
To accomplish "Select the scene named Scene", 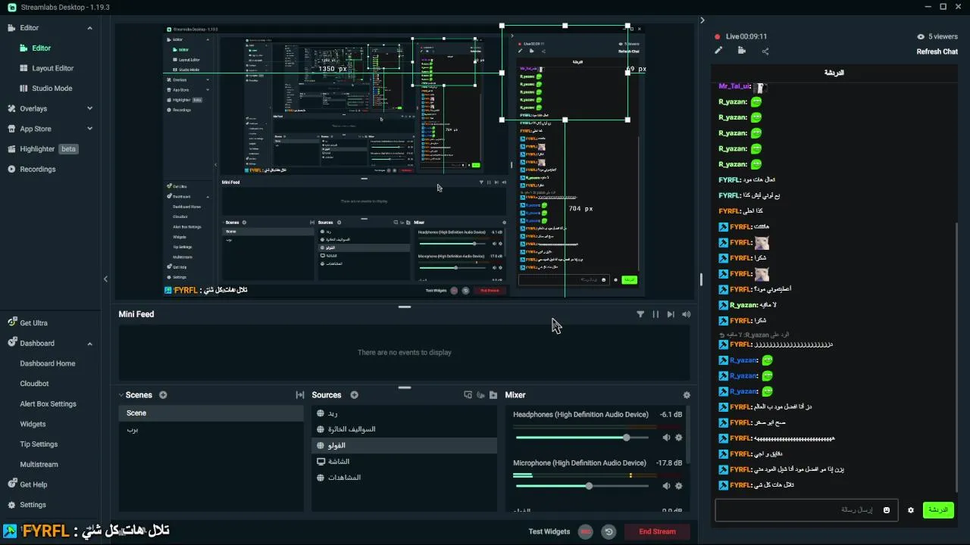I will (x=211, y=413).
